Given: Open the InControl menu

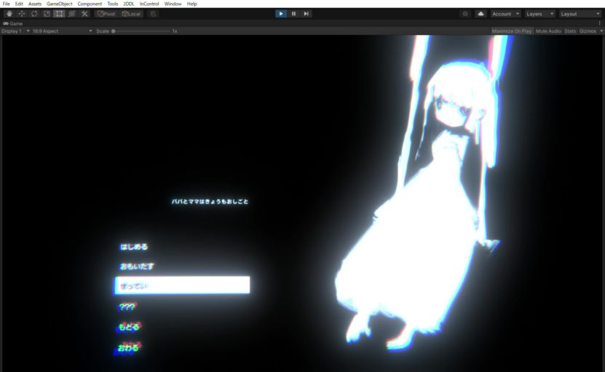Looking at the screenshot, I should click(x=149, y=4).
